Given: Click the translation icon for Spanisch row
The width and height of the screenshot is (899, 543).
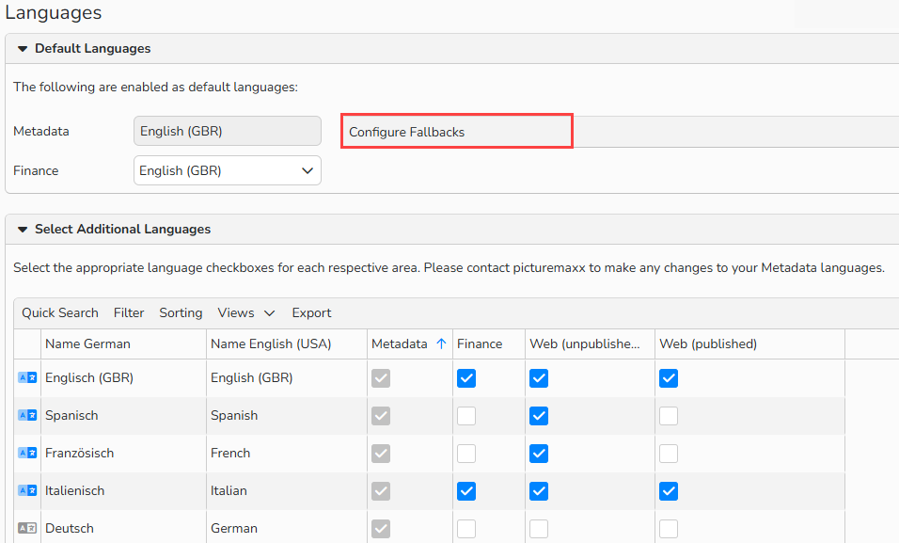Looking at the screenshot, I should (27, 415).
